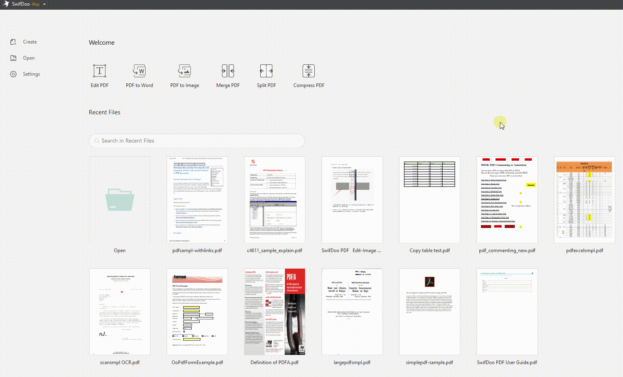The width and height of the screenshot is (623, 377).
Task: Click the OoPdfFormExample.pdf file name
Action: (x=197, y=362)
